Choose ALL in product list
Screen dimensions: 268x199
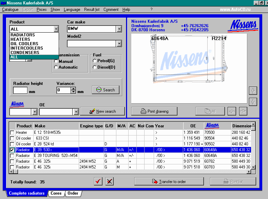[34, 57]
